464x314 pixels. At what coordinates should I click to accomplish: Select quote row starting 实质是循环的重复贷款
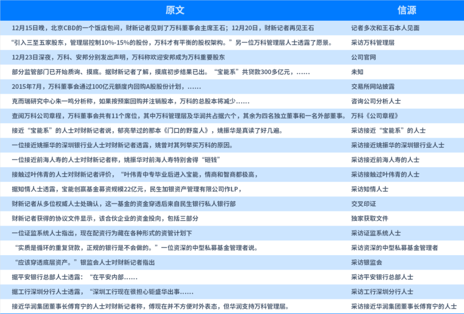pyautogui.click(x=232, y=248)
